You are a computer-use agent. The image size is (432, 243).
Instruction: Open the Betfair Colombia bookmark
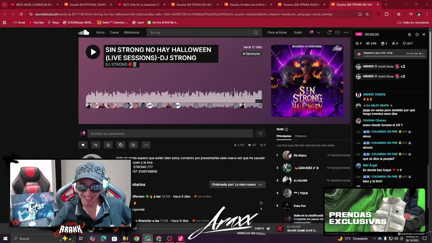coord(113,22)
